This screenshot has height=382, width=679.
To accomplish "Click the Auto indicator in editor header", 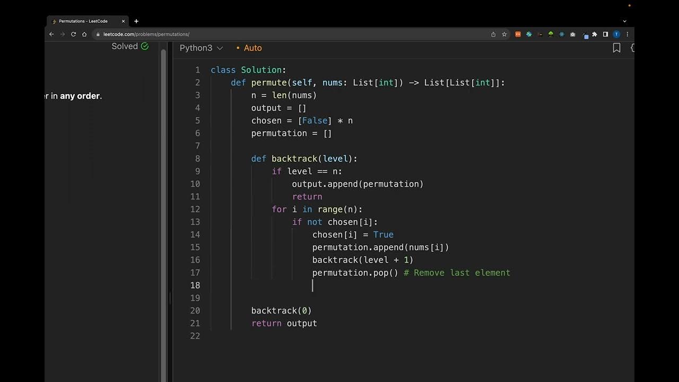I will (x=249, y=48).
